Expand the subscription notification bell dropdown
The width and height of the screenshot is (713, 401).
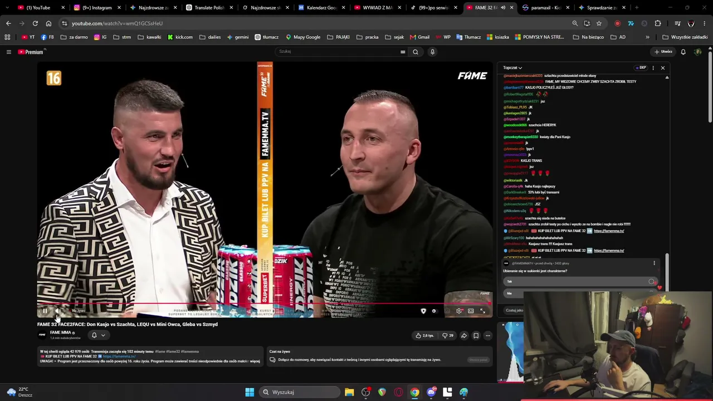(98, 335)
